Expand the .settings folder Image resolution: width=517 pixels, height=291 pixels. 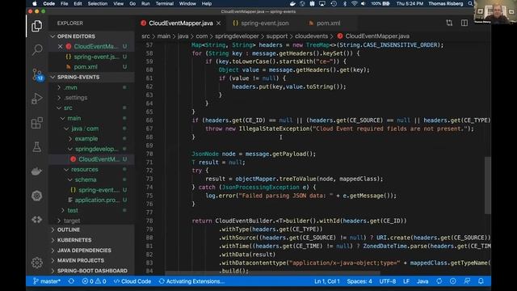click(91, 98)
